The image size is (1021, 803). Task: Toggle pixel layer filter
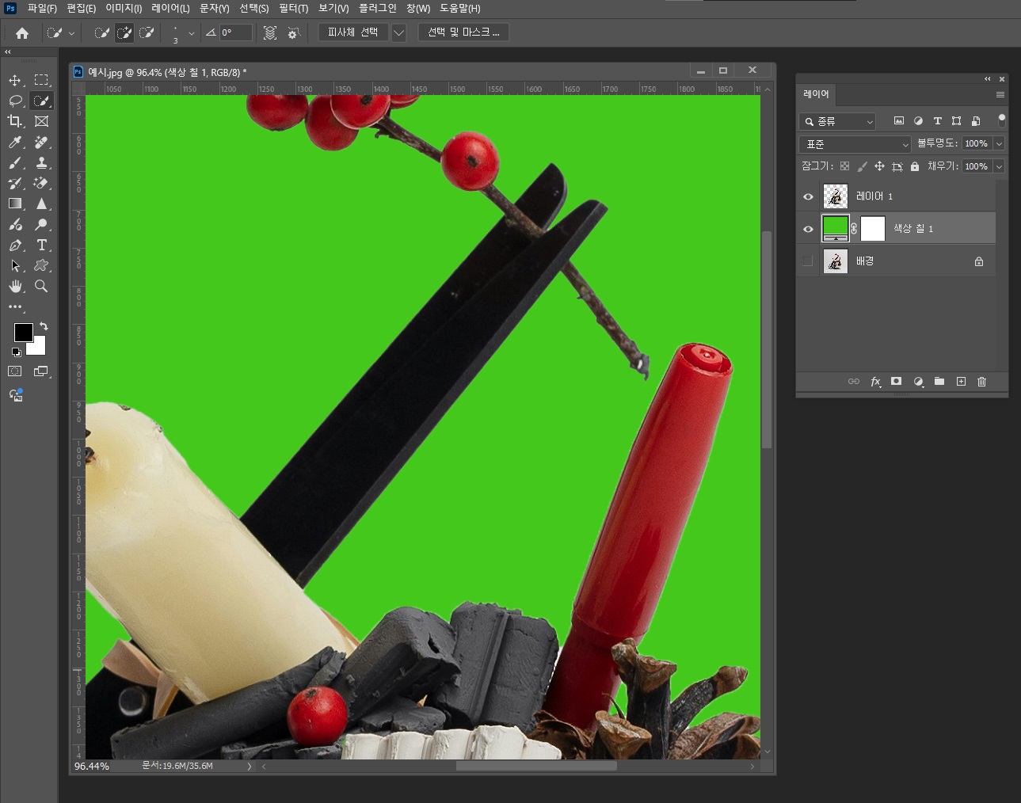[x=899, y=121]
